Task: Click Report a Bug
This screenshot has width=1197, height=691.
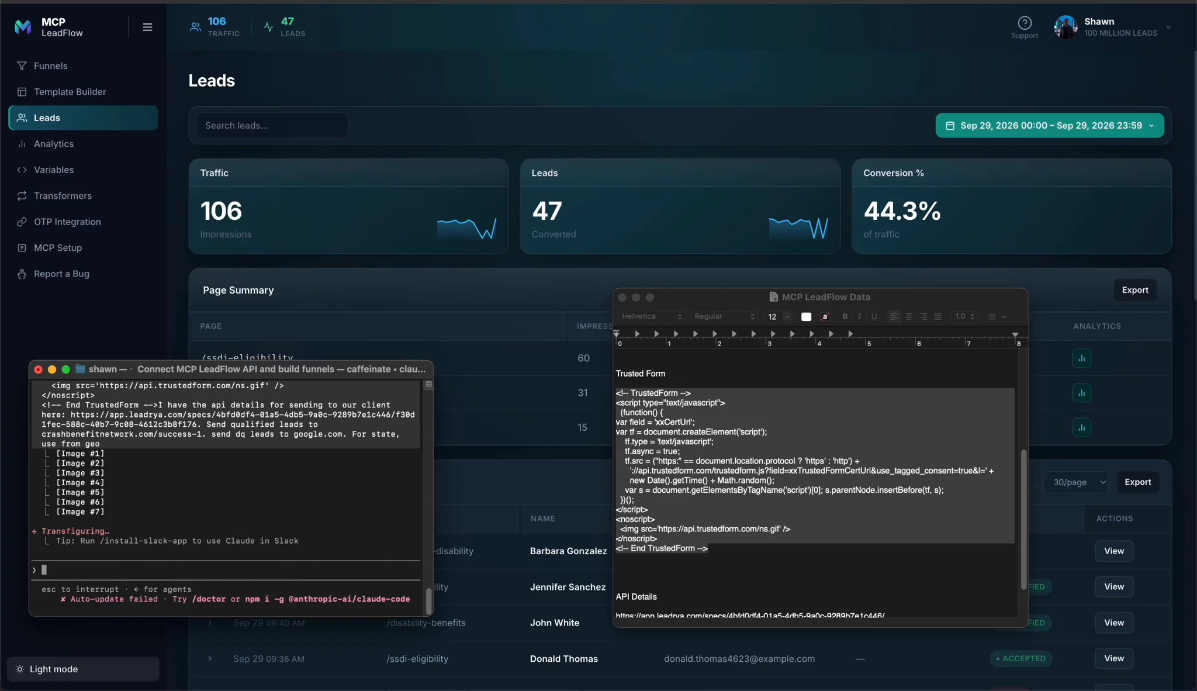Action: click(x=83, y=274)
